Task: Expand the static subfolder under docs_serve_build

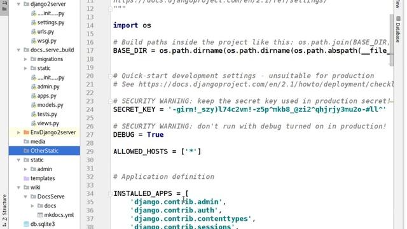Action: click(x=25, y=68)
